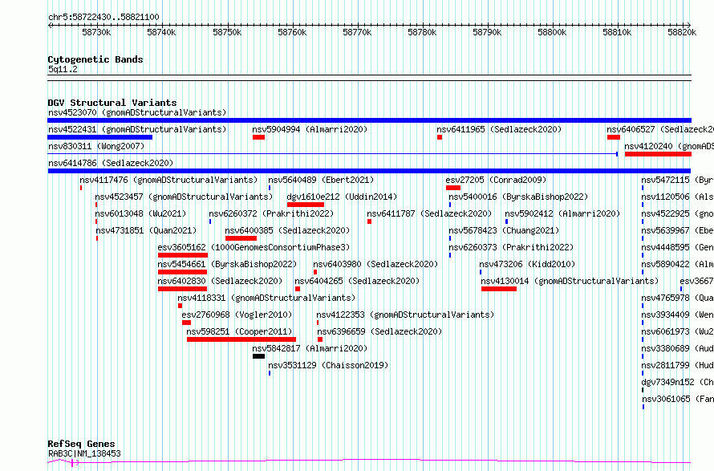Select the dgv7349n152 variant label
Screen dimensions: 714x471
click(678, 382)
